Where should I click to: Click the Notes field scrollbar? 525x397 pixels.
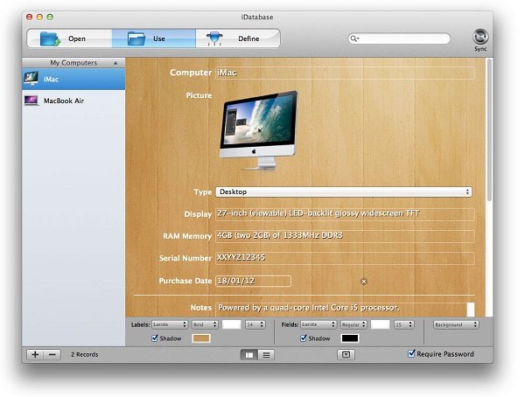pos(471,310)
